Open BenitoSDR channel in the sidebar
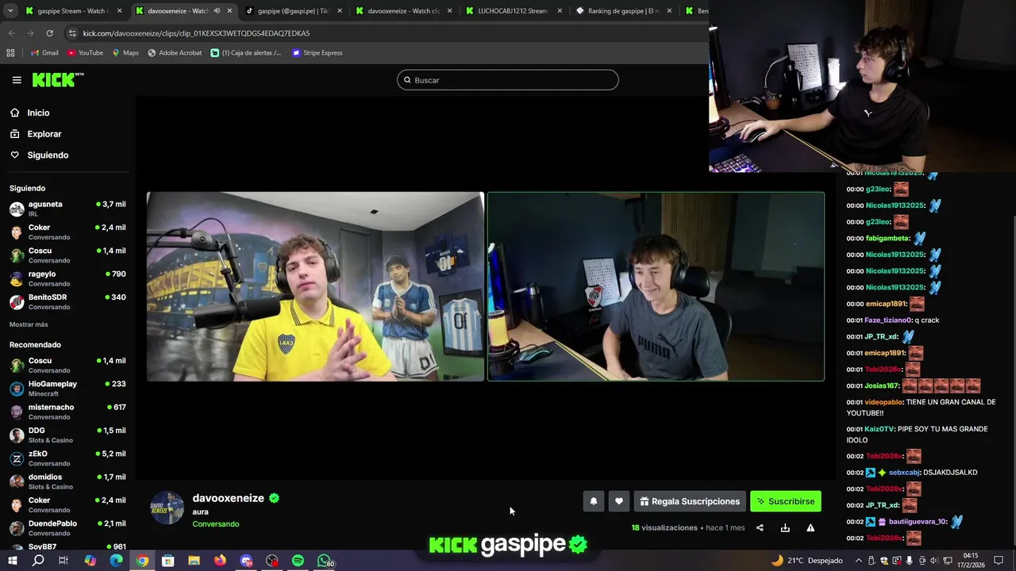 (x=67, y=301)
